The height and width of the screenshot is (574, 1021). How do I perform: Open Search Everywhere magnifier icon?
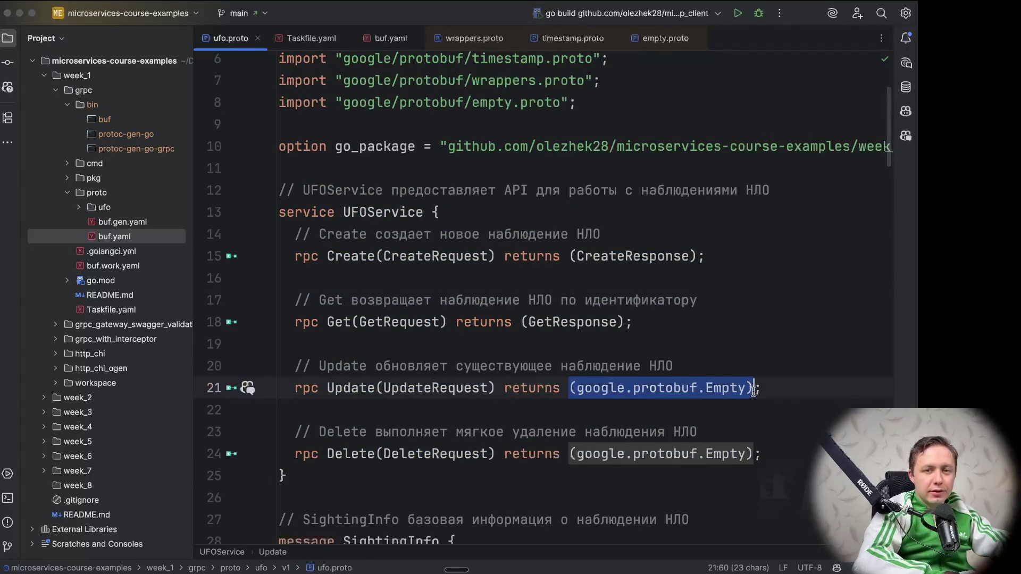[x=881, y=13]
